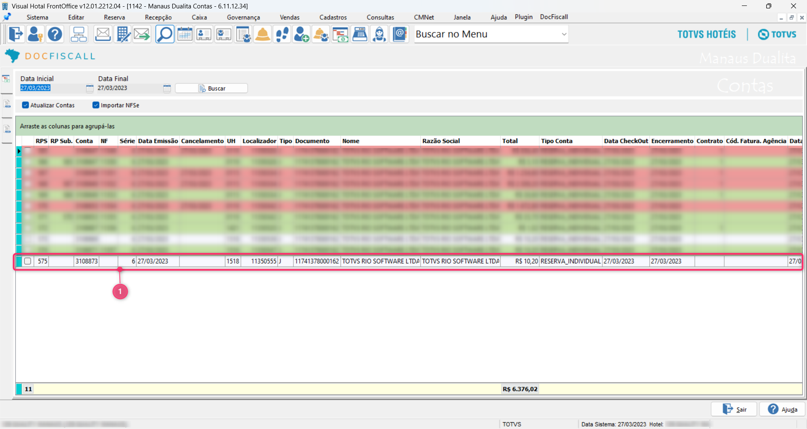Sort by the Razão Social column header

click(461, 141)
